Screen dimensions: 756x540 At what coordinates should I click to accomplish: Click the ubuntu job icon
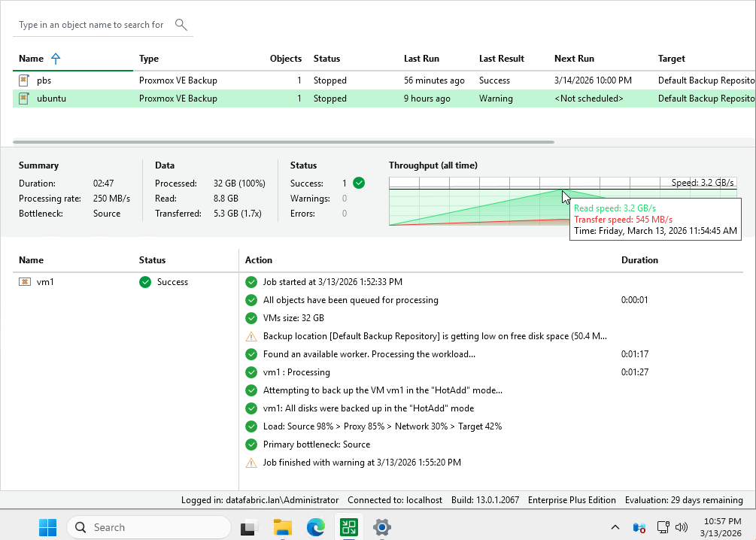(x=24, y=99)
